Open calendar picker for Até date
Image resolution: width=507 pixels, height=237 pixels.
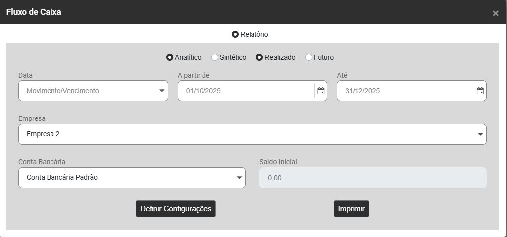[480, 91]
